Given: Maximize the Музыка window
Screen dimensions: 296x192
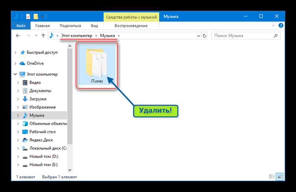Looking at the screenshot, I should click(x=261, y=17).
